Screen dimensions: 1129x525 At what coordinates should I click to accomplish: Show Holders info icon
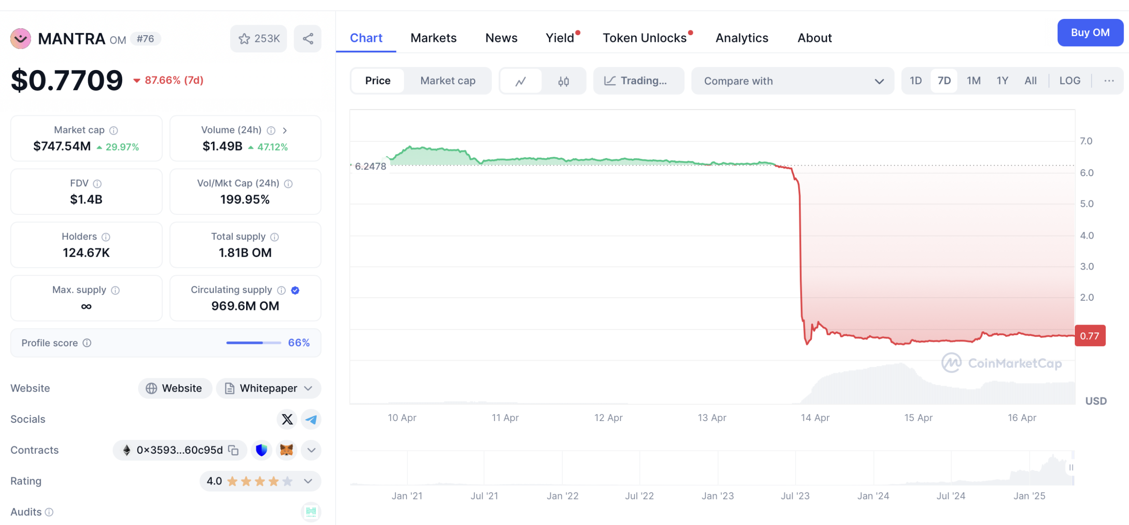tap(106, 237)
